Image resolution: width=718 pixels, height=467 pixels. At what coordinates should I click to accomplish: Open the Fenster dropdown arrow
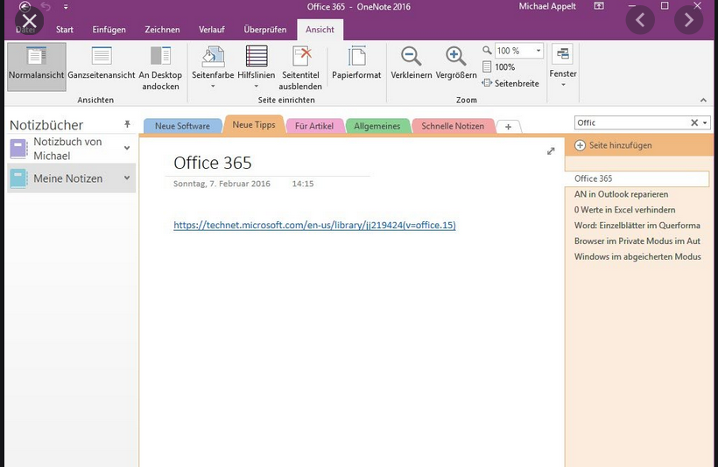point(563,85)
